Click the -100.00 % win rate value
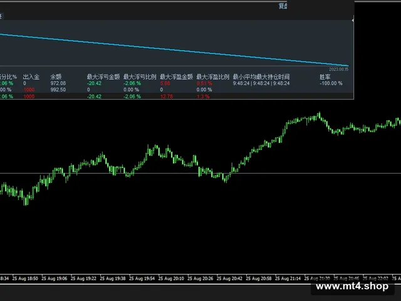The image size is (401, 301). pyautogui.click(x=331, y=83)
